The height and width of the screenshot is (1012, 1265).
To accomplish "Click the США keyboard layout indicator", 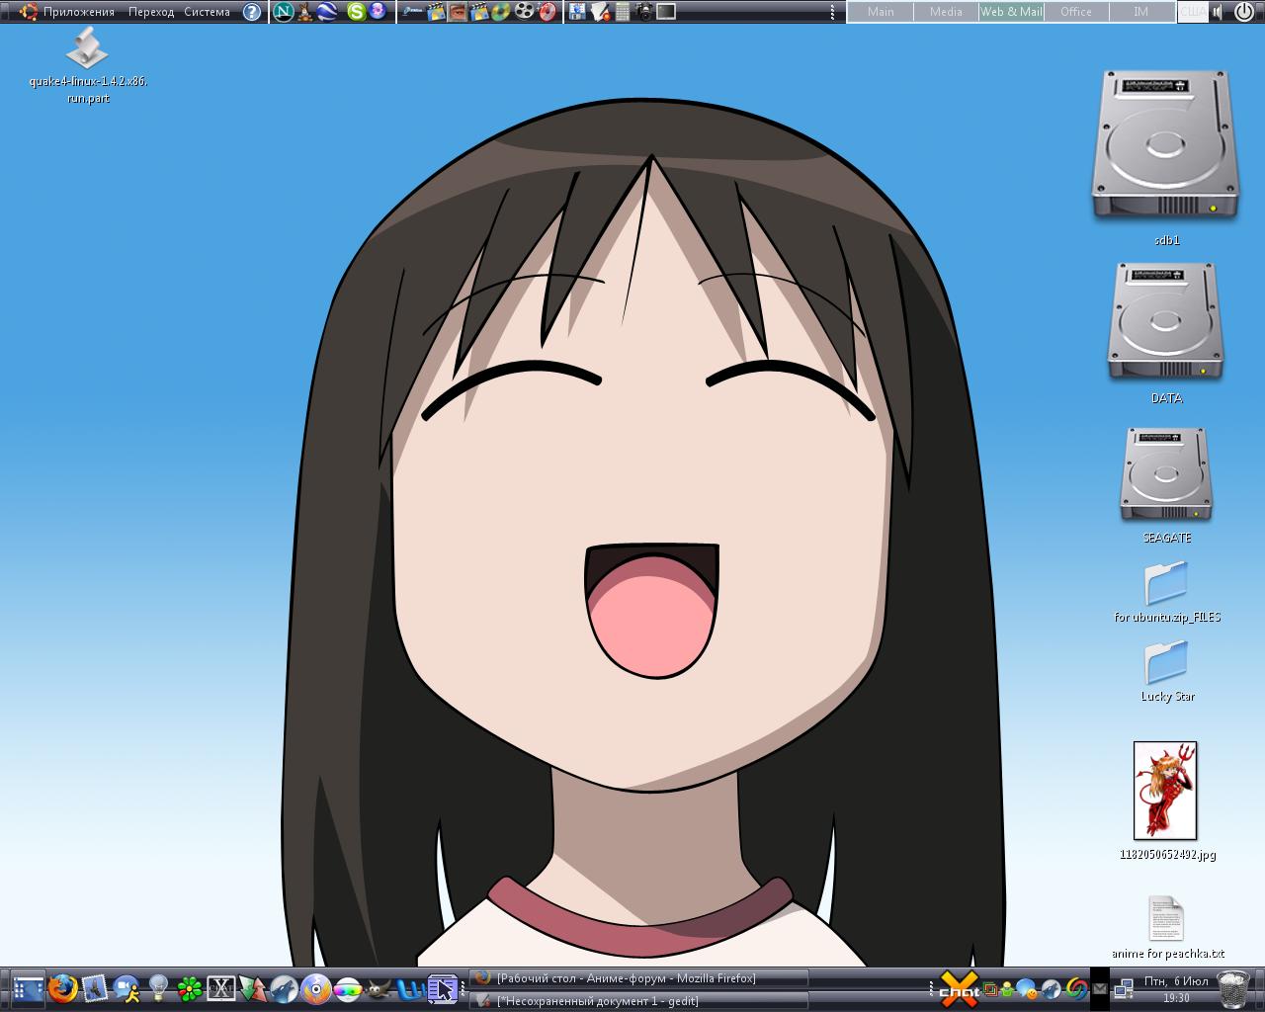I will 1193,12.
